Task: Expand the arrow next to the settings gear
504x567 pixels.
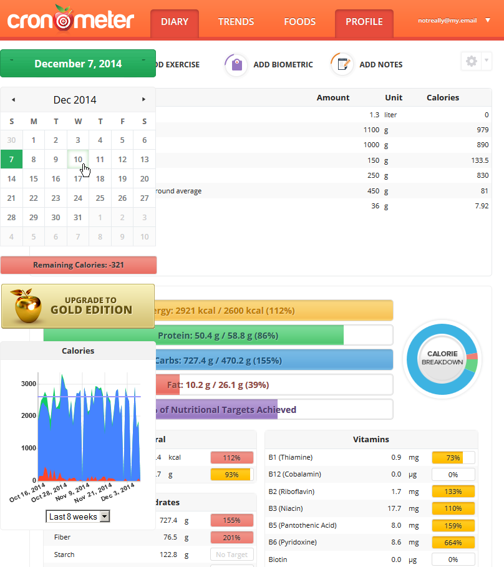Action: 486,61
